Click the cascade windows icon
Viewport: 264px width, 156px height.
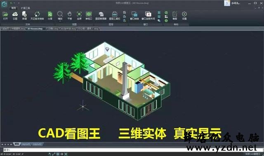click(159, 21)
